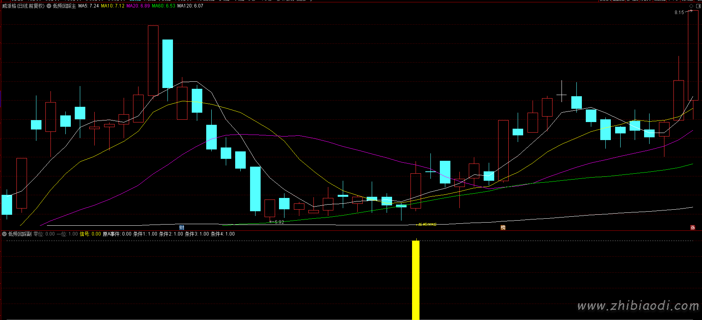This screenshot has width=702, height=320.
Task: Select the yellow 信号: 0.00 label
Action: tap(90, 234)
